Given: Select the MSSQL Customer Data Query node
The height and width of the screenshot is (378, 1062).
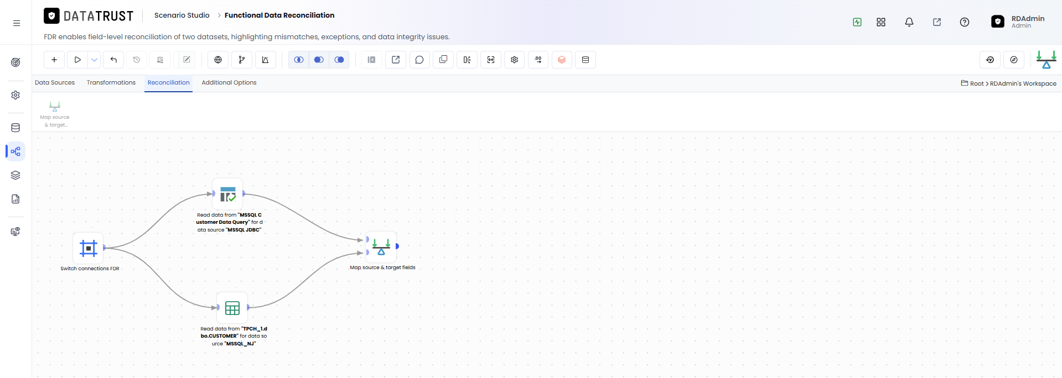Looking at the screenshot, I should click(228, 194).
